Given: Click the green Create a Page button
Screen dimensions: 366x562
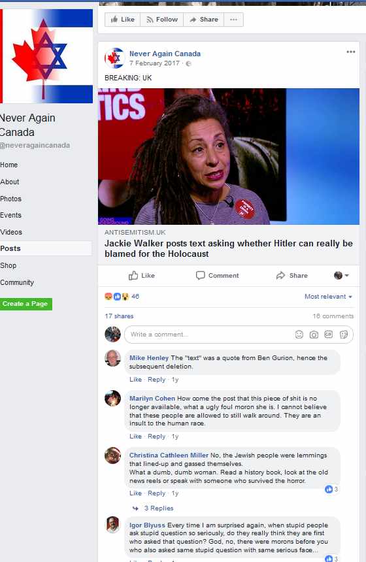Looking at the screenshot, I should click(25, 304).
